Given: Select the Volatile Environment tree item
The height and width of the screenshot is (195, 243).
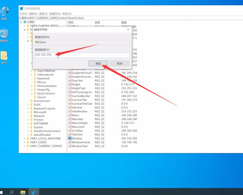Looking at the screenshot, I should (x=47, y=131).
